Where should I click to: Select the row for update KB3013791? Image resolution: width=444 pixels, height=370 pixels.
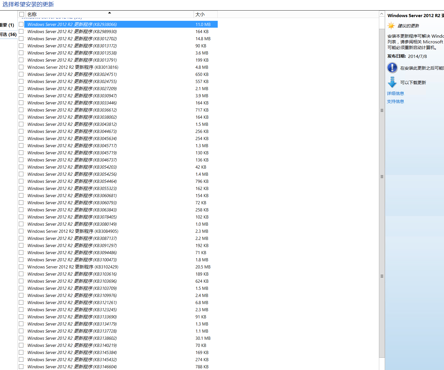pos(118,60)
